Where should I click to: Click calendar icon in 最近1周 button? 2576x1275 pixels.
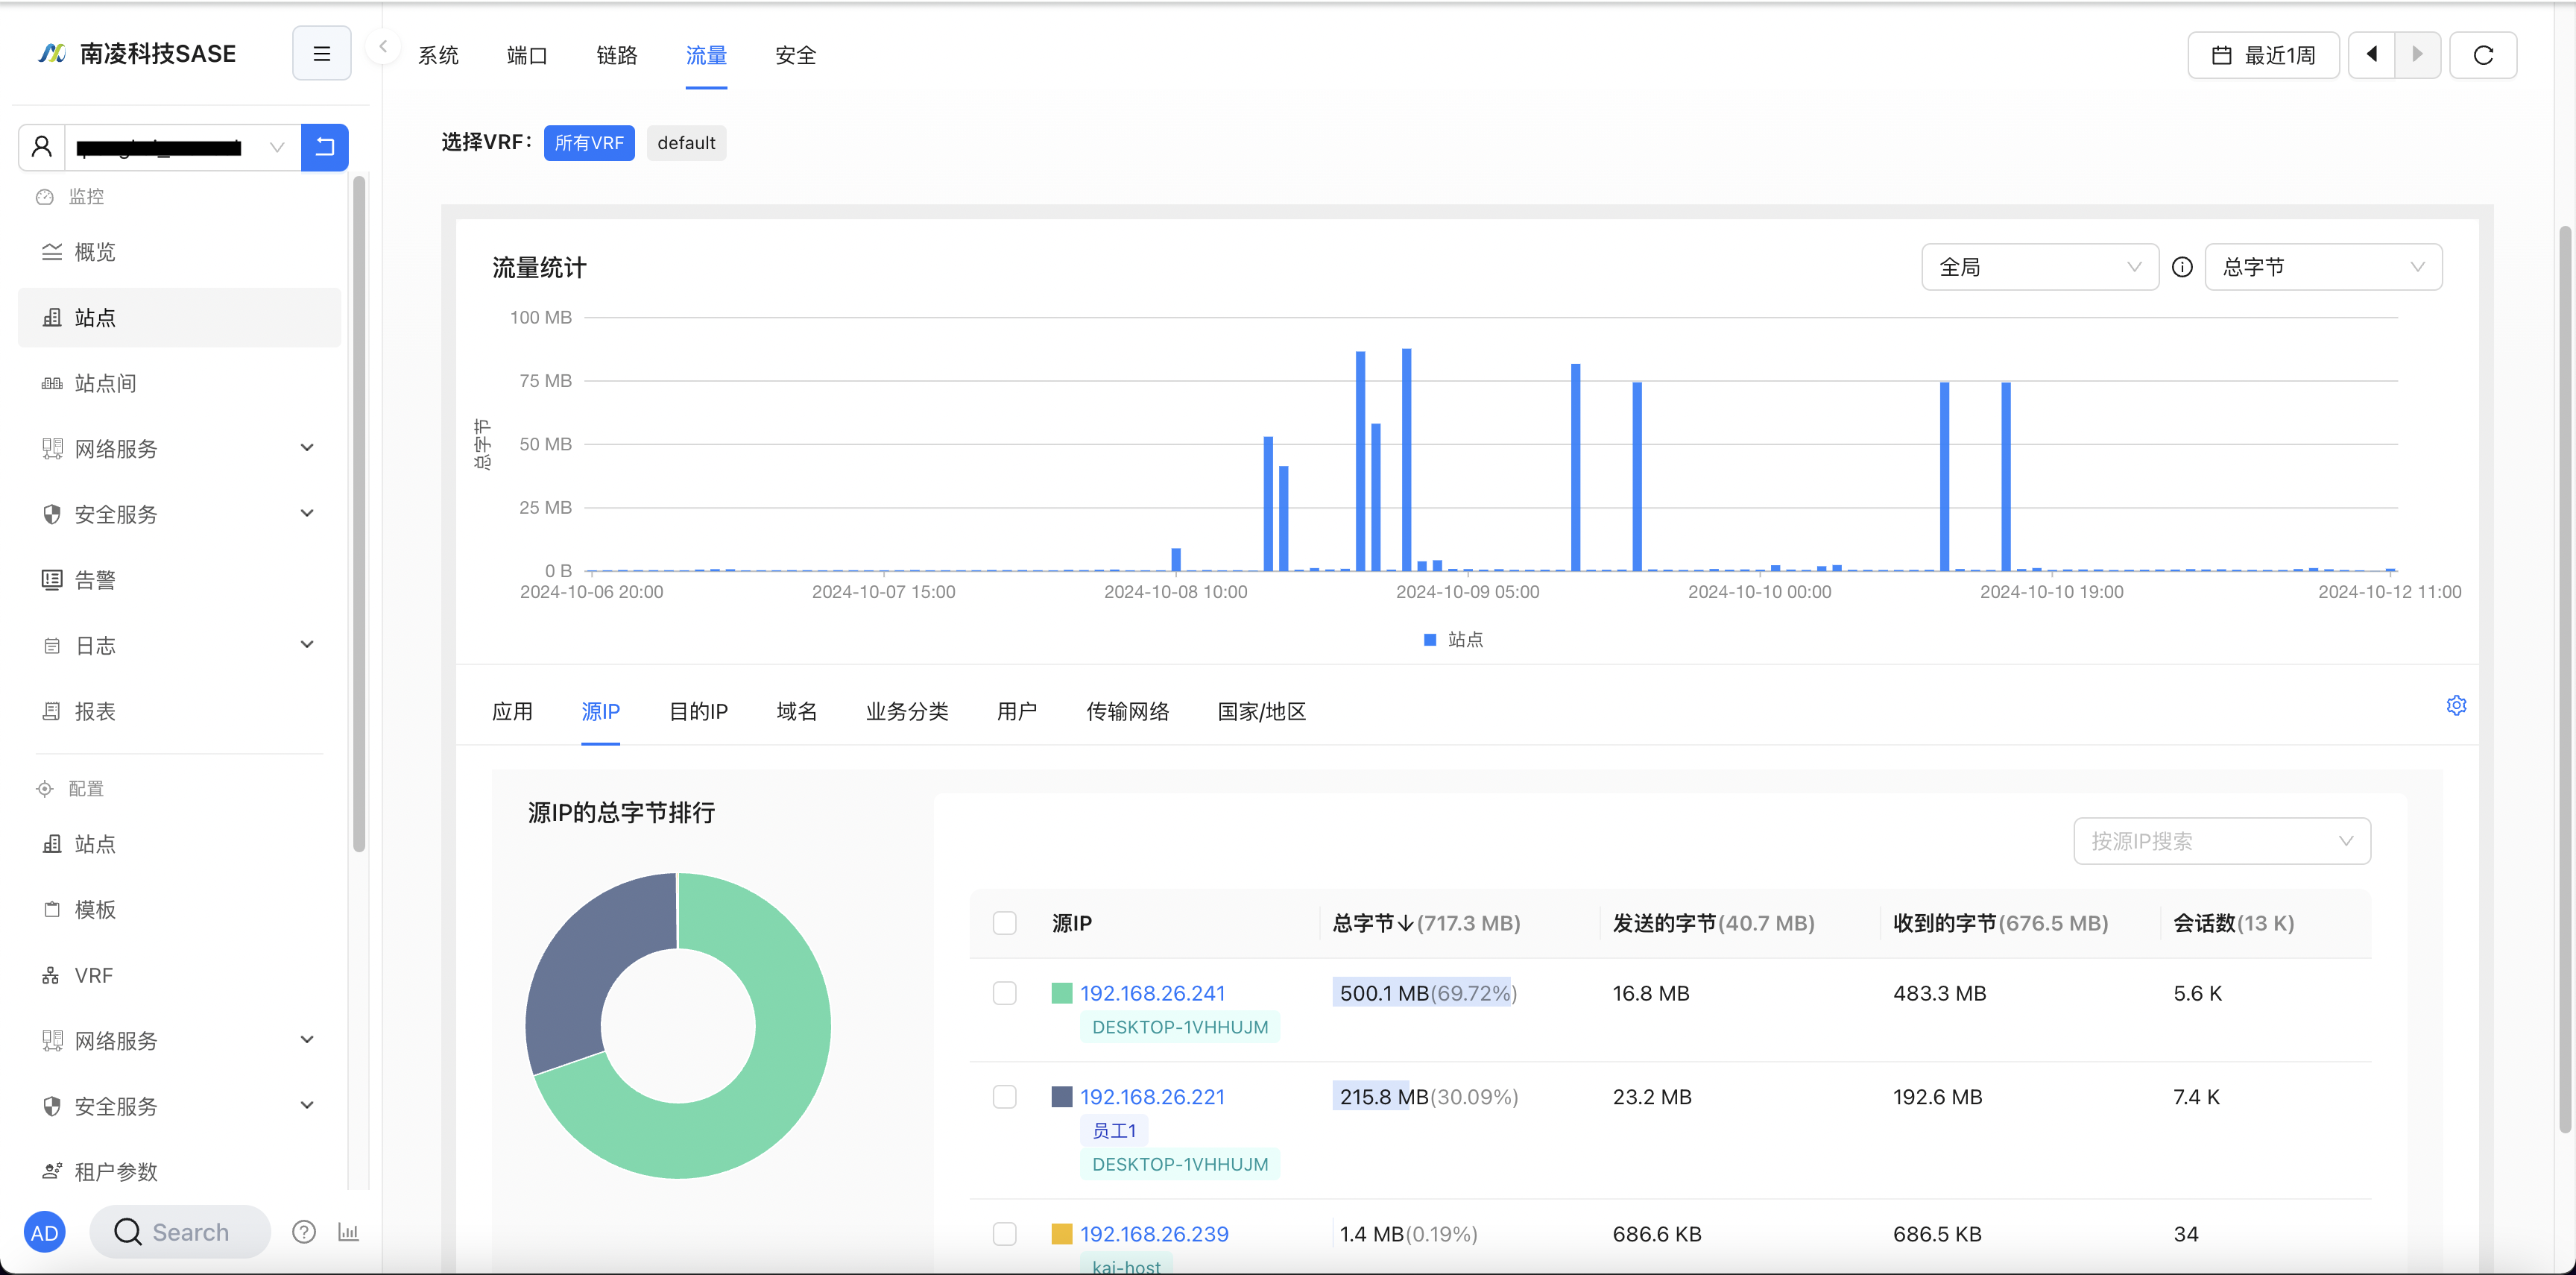[2221, 55]
